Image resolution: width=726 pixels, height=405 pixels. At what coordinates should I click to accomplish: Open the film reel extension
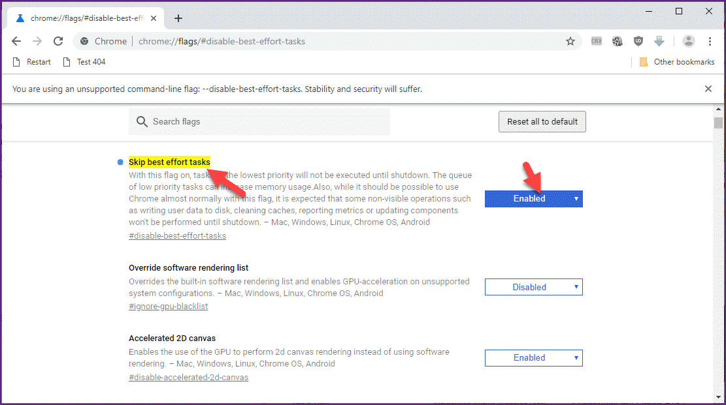point(617,41)
